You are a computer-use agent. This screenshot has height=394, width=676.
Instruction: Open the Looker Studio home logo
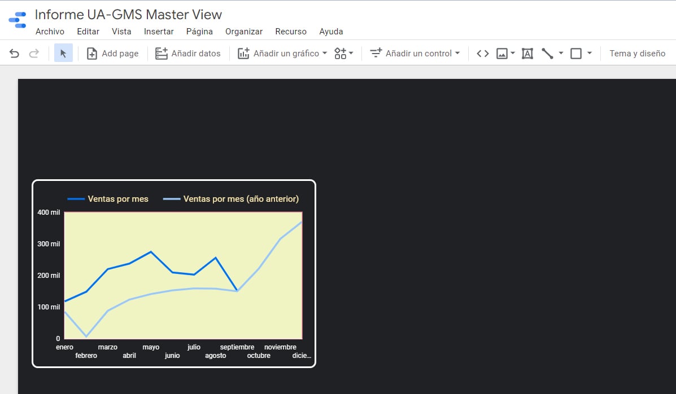tap(18, 20)
